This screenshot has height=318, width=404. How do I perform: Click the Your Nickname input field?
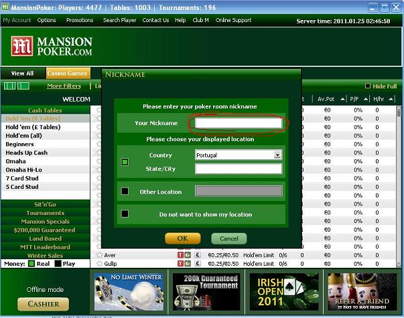pos(239,123)
